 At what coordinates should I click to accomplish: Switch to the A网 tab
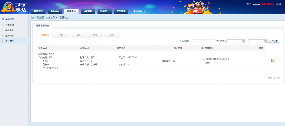62,35
